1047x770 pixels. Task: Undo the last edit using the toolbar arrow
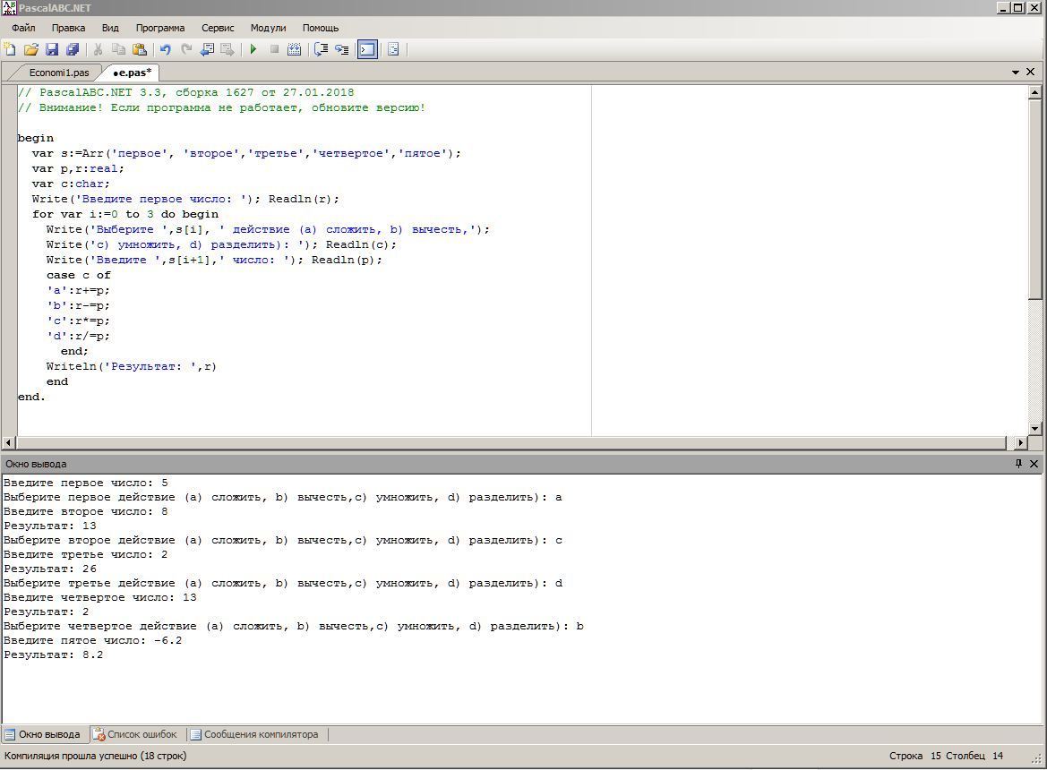pyautogui.click(x=165, y=50)
